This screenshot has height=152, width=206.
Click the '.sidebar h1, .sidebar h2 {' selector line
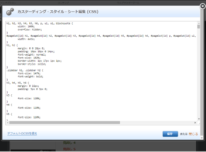[x=25, y=70]
